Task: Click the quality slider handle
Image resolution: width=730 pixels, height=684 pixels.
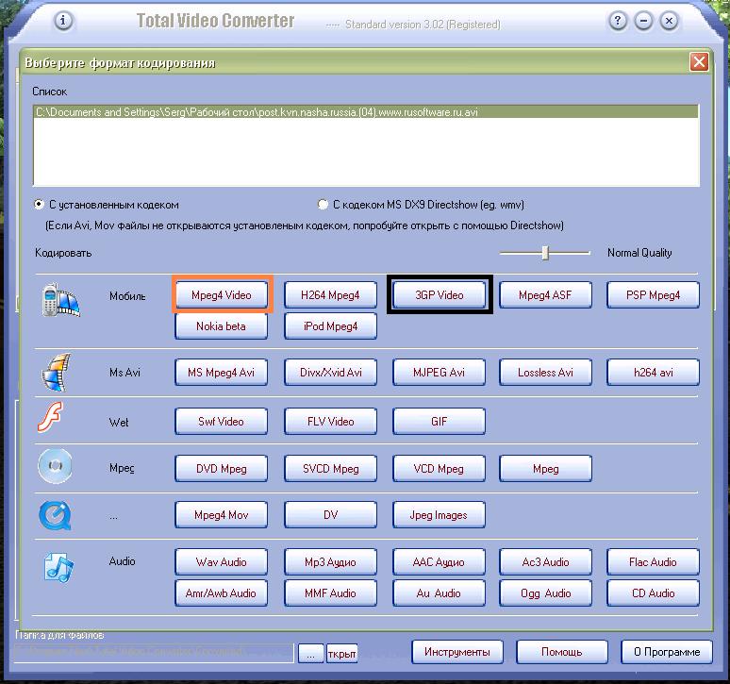Action: 545,253
